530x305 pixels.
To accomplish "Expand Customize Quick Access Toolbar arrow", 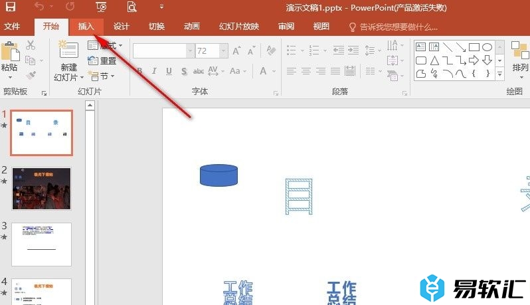I will pos(161,7).
